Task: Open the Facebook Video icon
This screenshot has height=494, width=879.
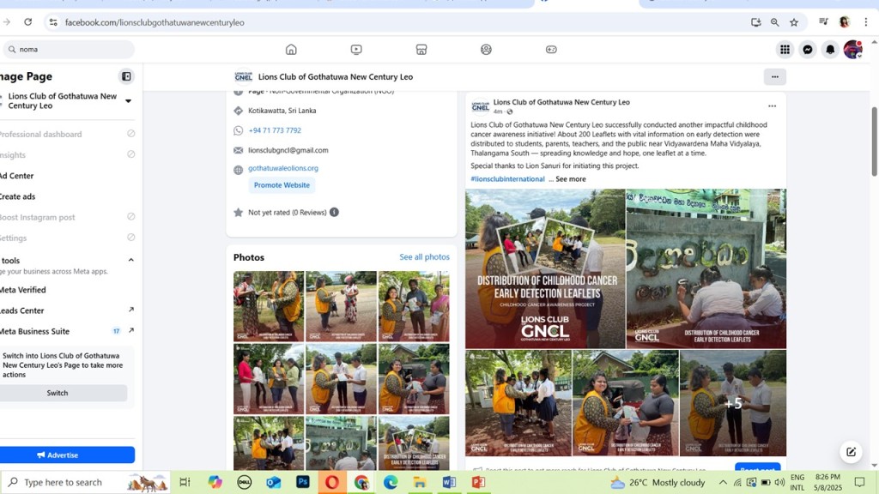Action: point(356,49)
